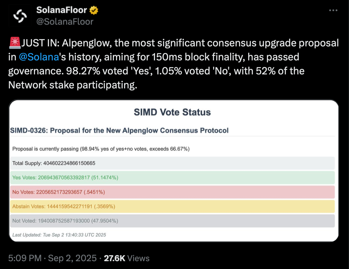Click the Sep 2, 2025 date

coord(72,258)
